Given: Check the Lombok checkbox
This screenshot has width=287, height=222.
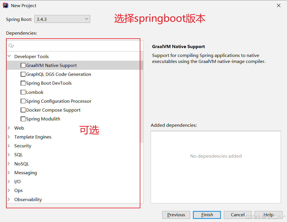Looking at the screenshot, I should coord(23,92).
